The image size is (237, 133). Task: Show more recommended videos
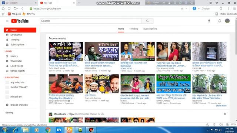[221, 106]
